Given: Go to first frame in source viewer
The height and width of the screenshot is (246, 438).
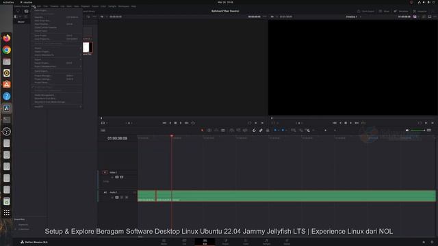Looking at the screenshot, I should 164,123.
